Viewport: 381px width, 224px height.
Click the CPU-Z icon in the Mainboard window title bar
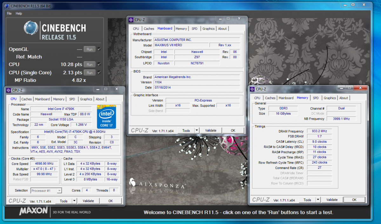(131, 20)
